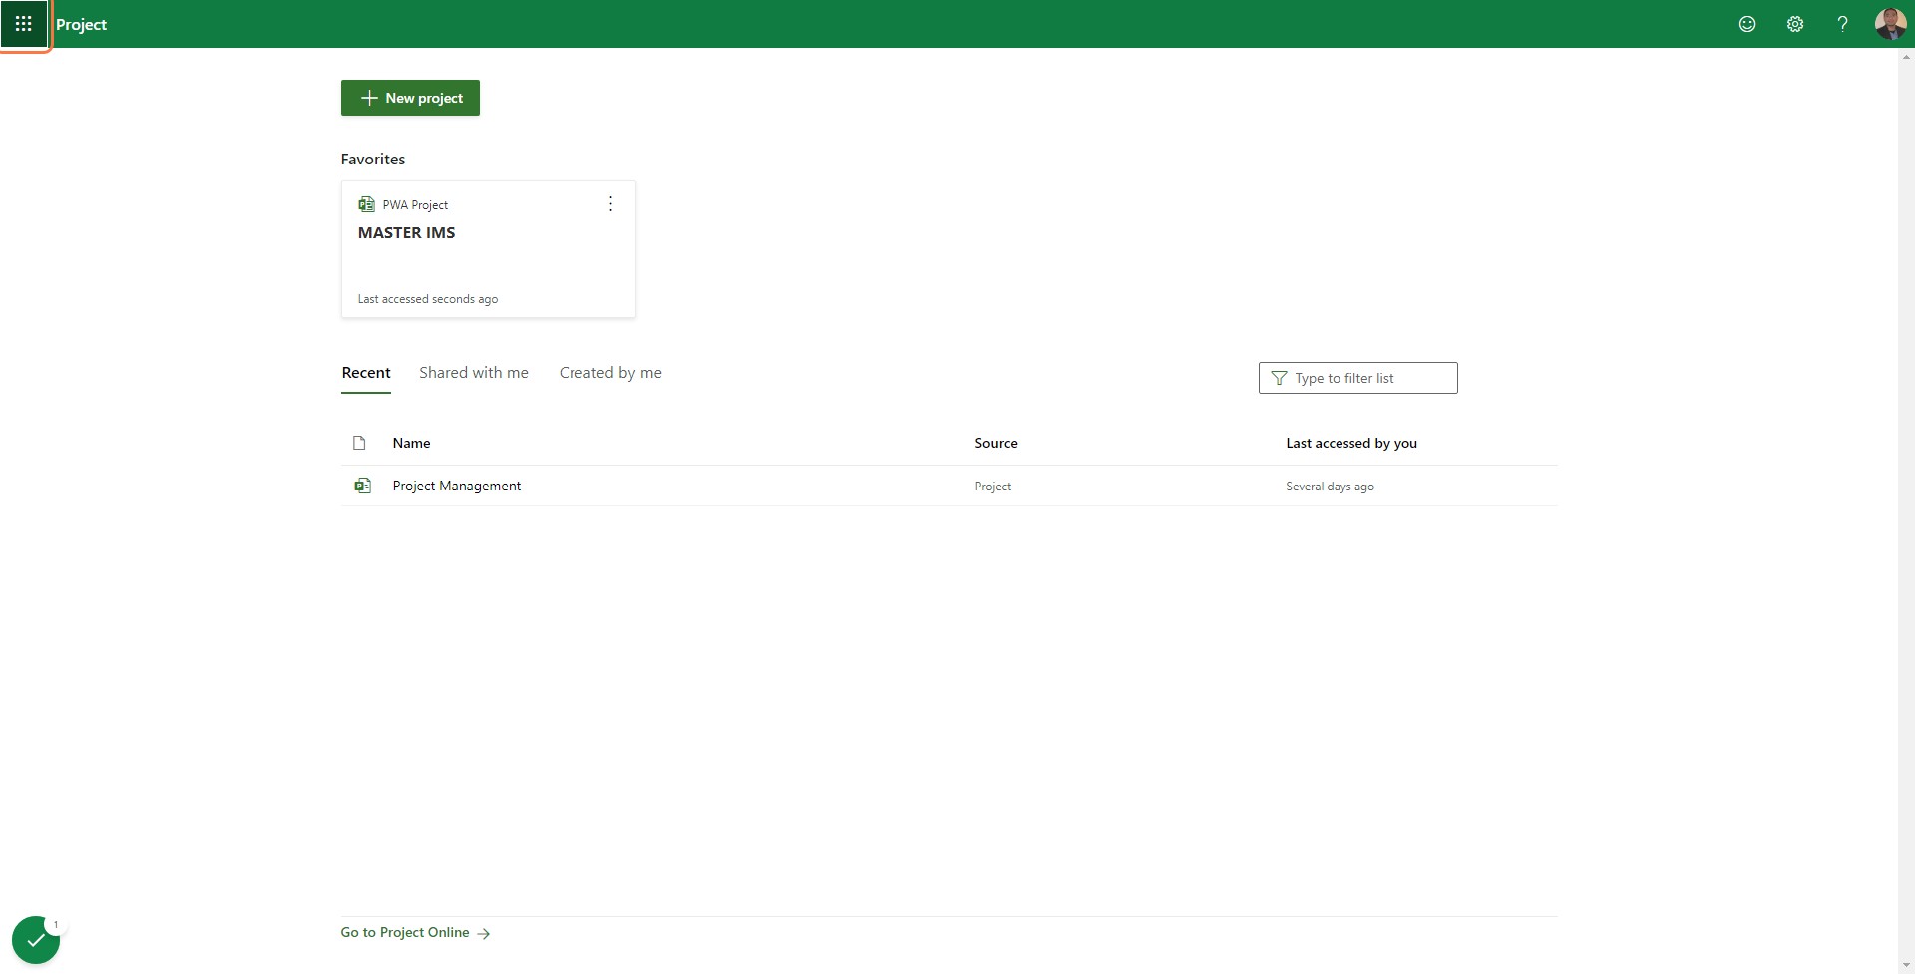The height and width of the screenshot is (974, 1915).
Task: Click the New project button
Action: [410, 98]
